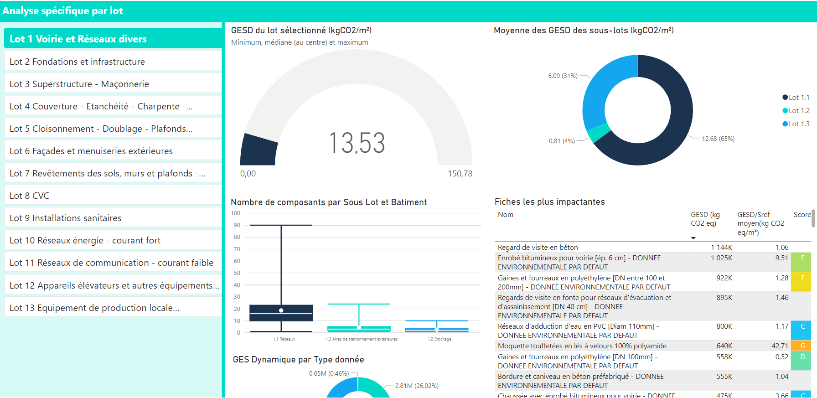Sort table by Nom column header
817x398 pixels.
pyautogui.click(x=506, y=214)
